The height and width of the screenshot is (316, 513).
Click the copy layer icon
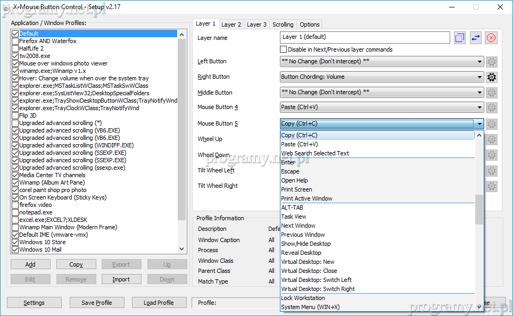(x=460, y=38)
